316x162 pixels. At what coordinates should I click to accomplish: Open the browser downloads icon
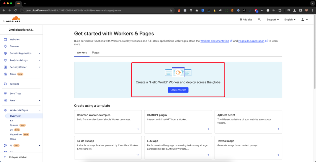click(294, 10)
